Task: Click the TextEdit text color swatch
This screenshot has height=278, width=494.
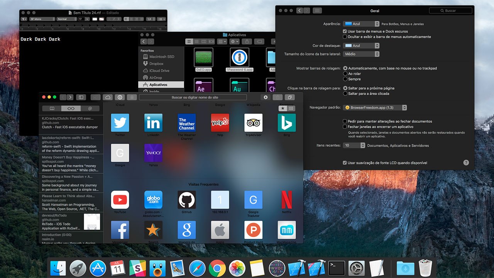Action: 95,19
